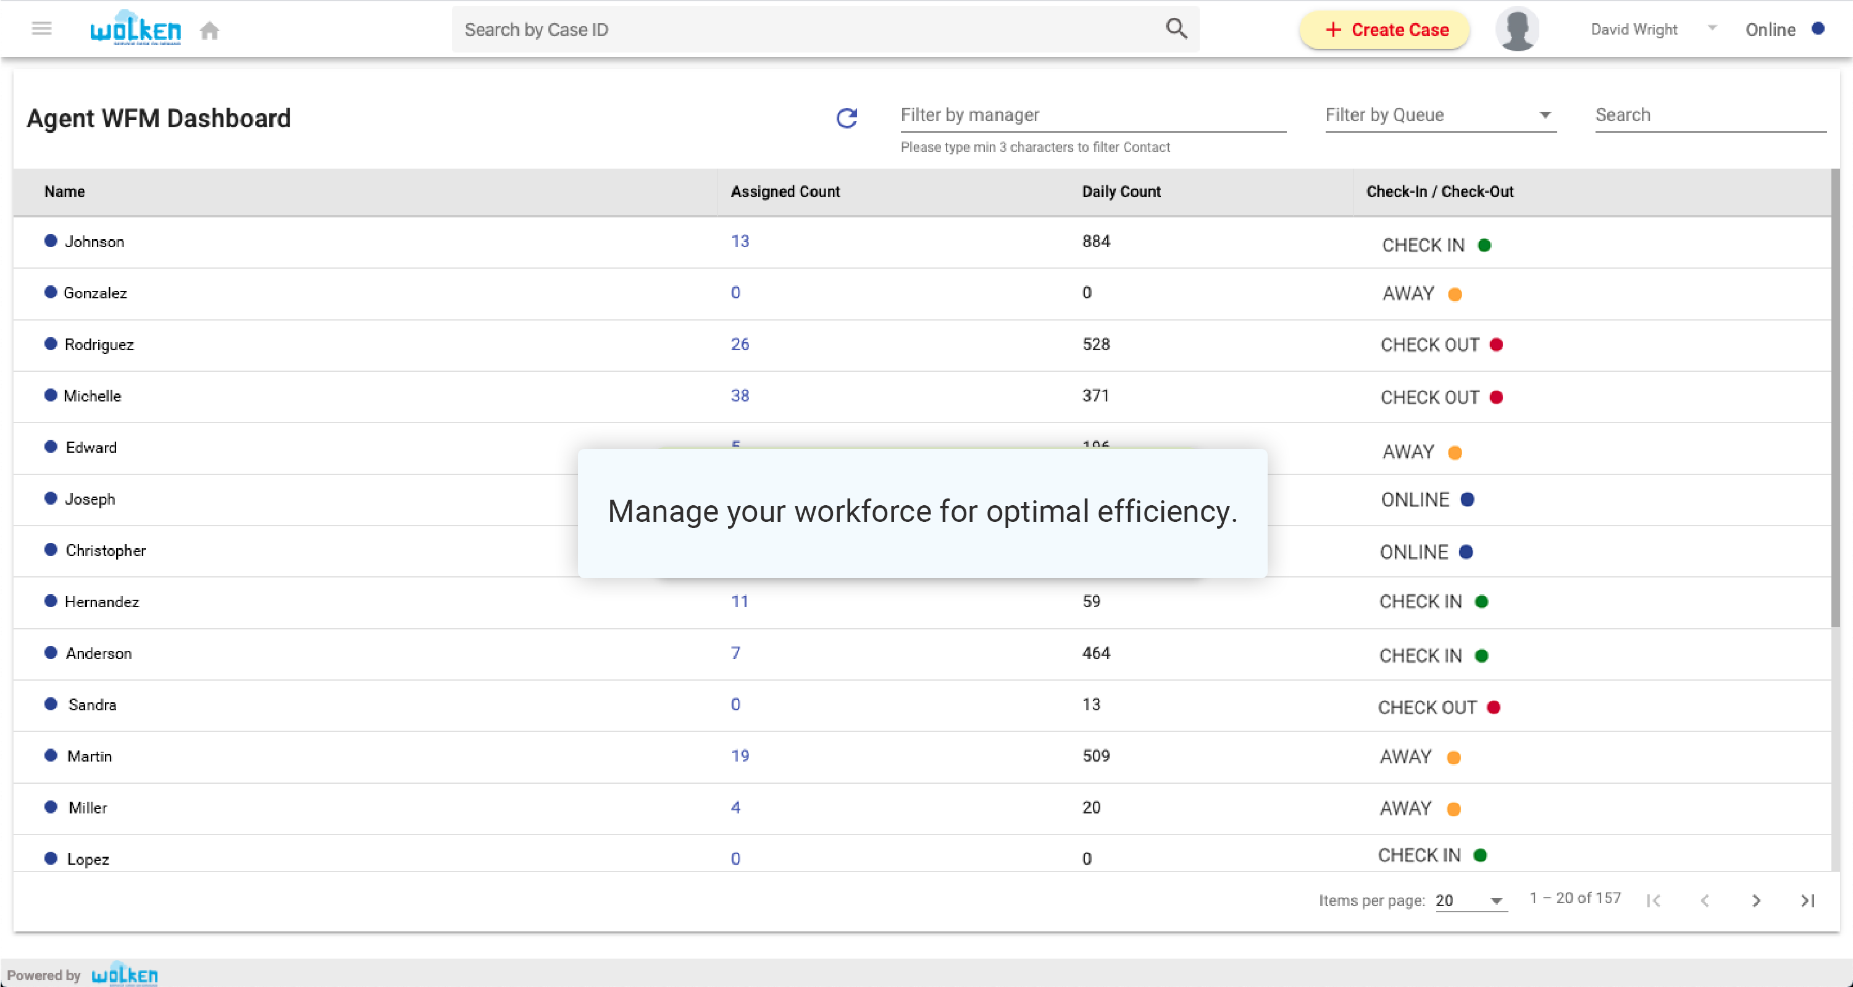Jump to last page of results
Viewport: 1853px width, 987px height.
[x=1808, y=900]
